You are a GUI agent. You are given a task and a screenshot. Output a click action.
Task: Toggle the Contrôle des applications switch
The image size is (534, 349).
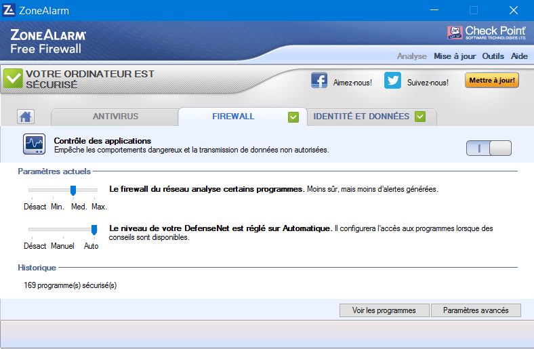[x=489, y=148]
